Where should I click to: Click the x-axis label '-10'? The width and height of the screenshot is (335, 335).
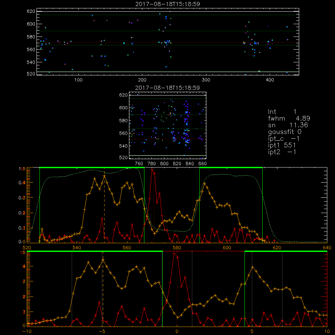tap(26, 332)
